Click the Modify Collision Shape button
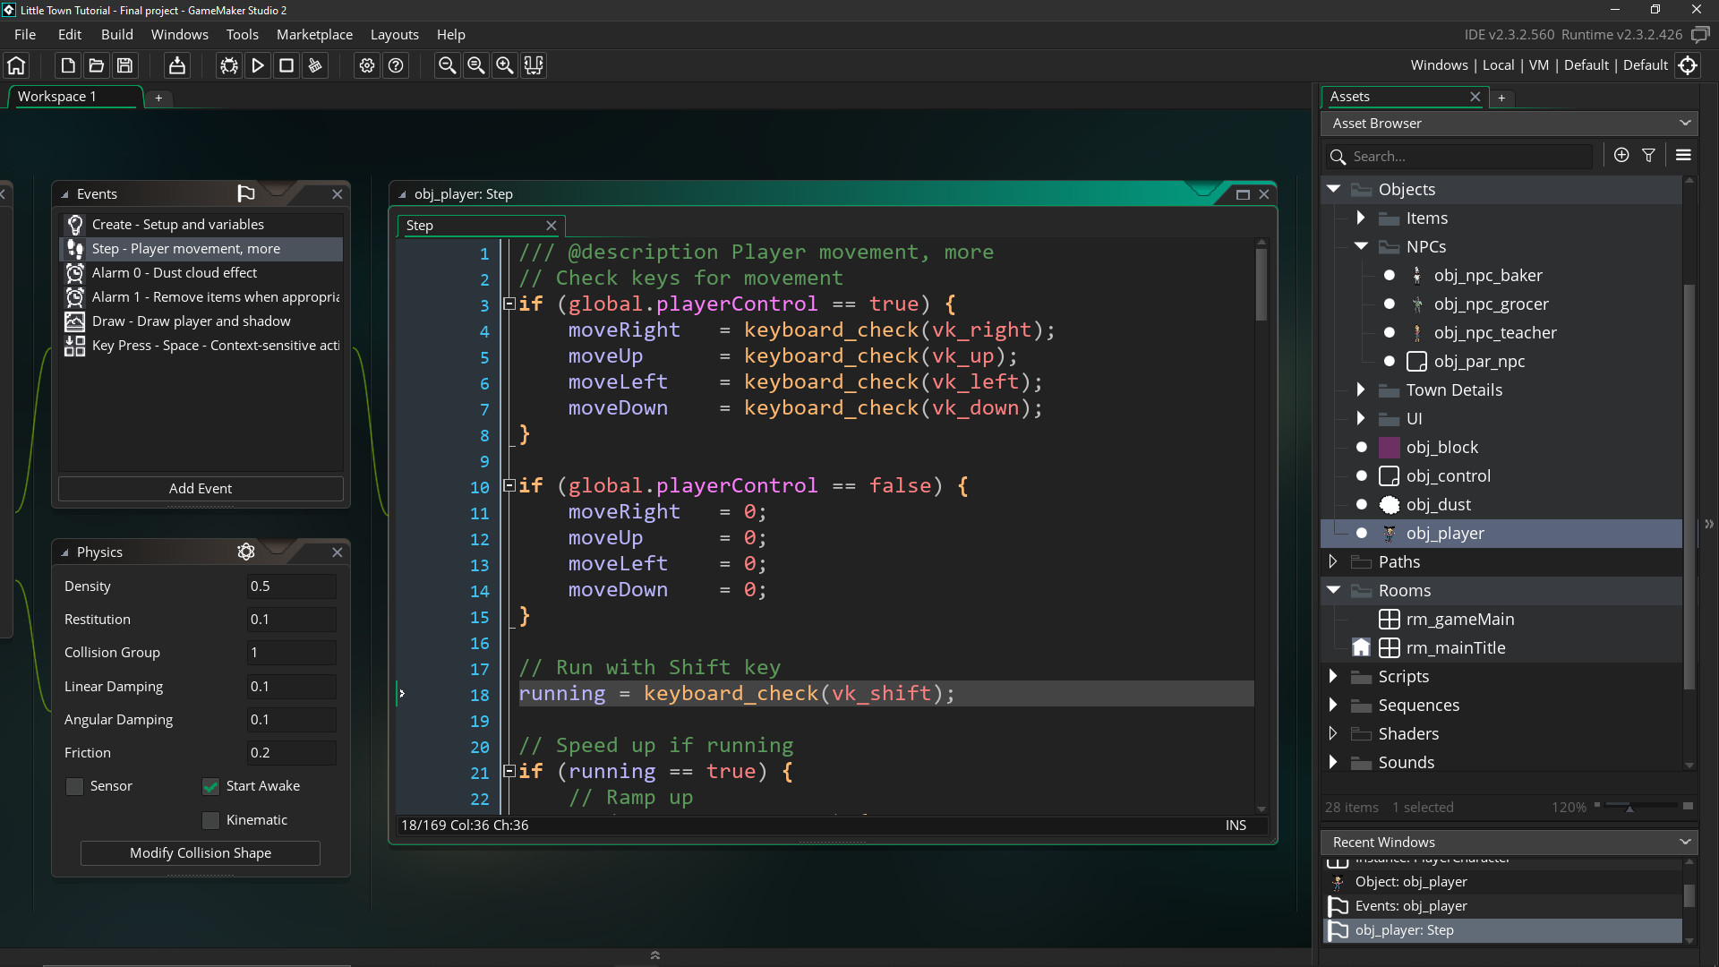Screen dimensions: 1719x967 200,852
